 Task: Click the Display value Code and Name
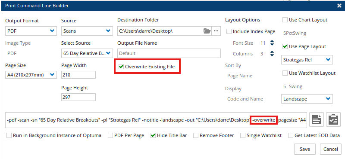click(x=245, y=99)
